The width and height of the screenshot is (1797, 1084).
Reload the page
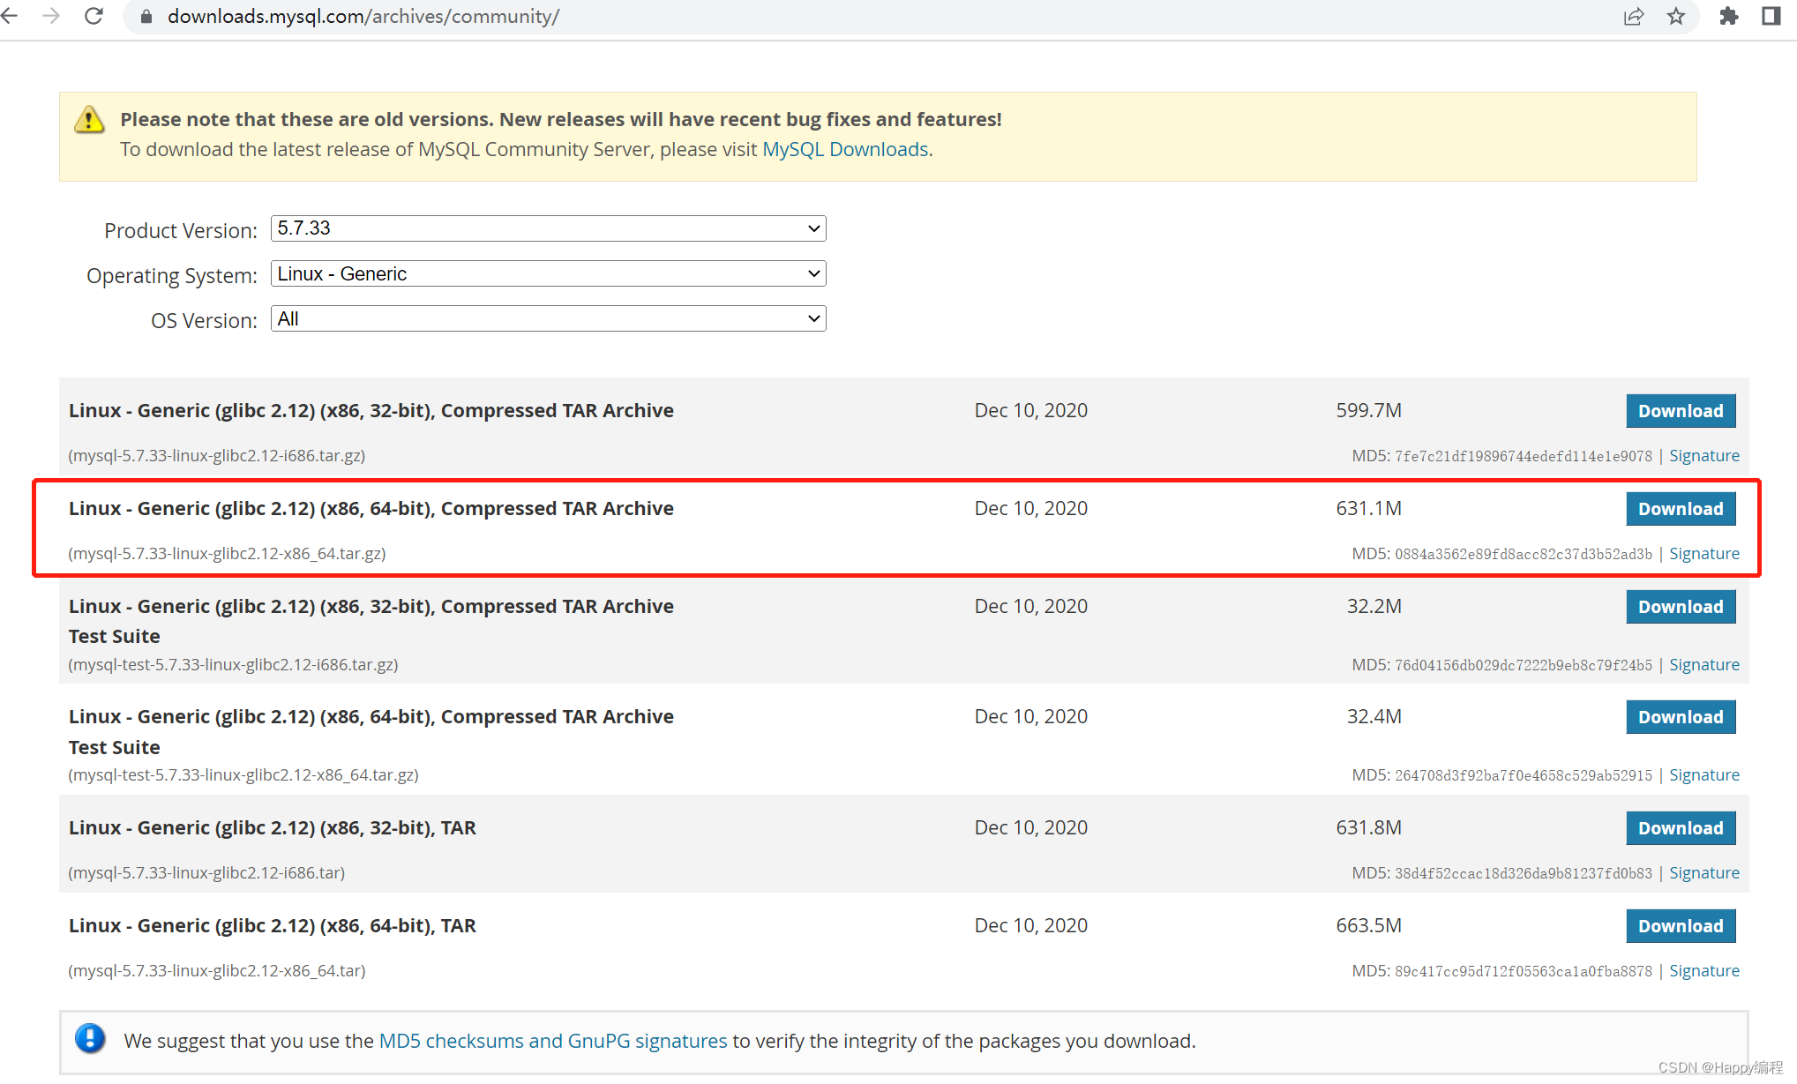click(x=94, y=16)
